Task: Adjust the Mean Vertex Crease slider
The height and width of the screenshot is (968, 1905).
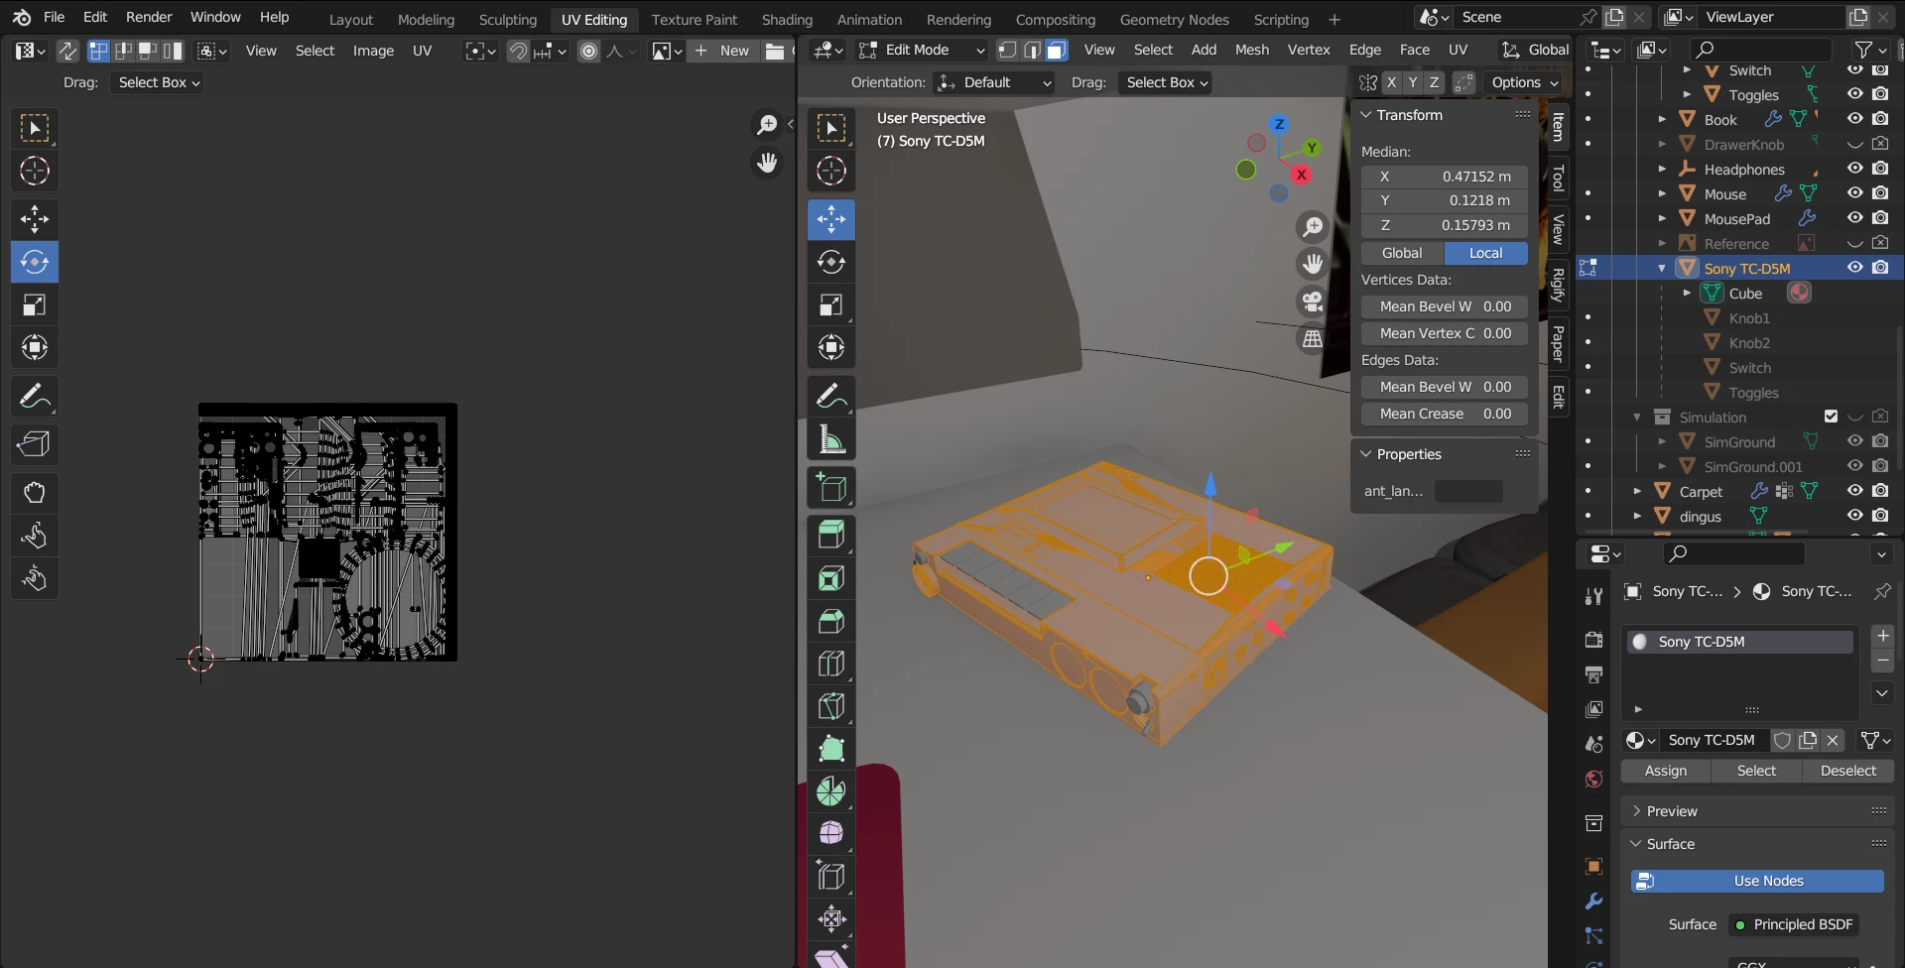Action: pos(1445,333)
